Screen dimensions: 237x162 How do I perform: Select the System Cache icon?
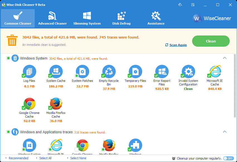point(56,72)
